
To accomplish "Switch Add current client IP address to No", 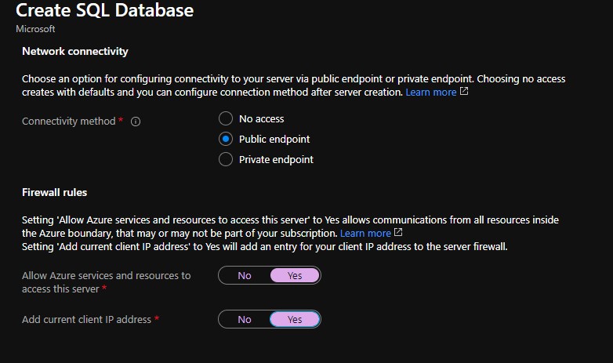I will click(x=245, y=320).
